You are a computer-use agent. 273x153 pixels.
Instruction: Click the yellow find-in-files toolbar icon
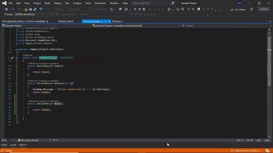click(x=120, y=9)
